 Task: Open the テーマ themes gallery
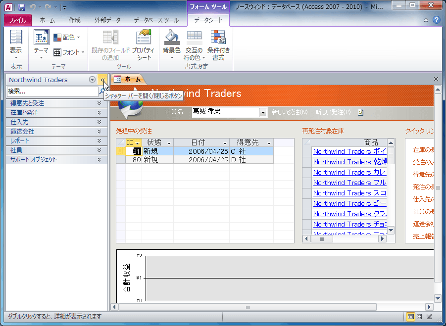(41, 45)
